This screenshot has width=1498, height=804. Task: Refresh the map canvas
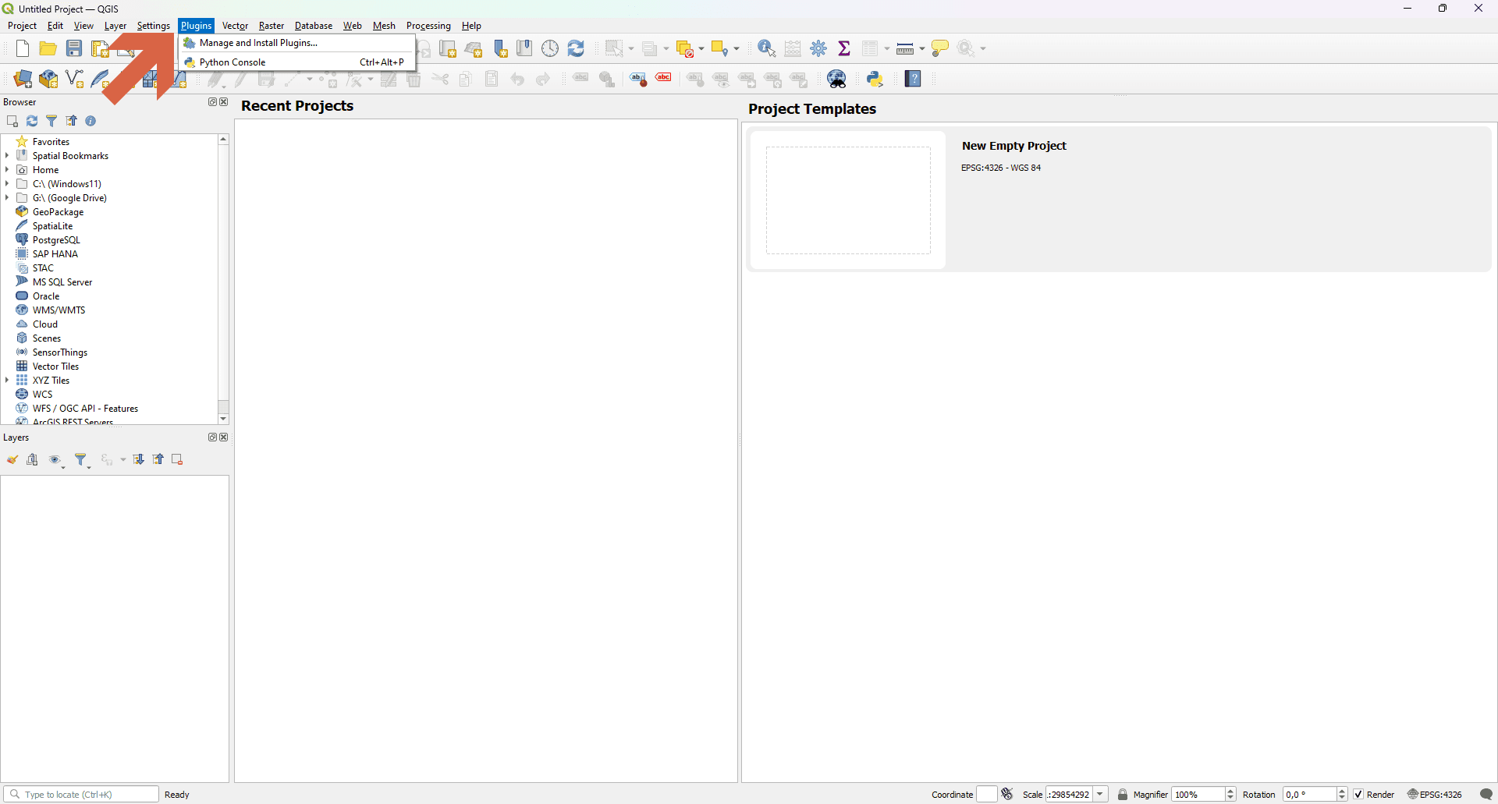tap(577, 48)
